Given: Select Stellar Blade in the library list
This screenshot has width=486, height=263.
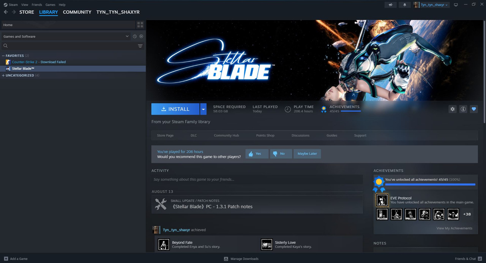Looking at the screenshot, I should [73, 68].
